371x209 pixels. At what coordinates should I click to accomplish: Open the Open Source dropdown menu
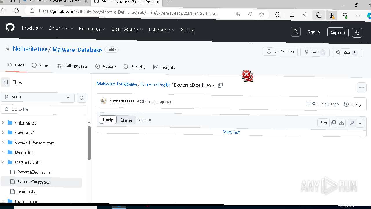point(127,29)
